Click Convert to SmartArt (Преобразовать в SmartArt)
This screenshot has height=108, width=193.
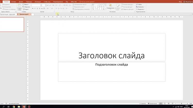(81, 9)
